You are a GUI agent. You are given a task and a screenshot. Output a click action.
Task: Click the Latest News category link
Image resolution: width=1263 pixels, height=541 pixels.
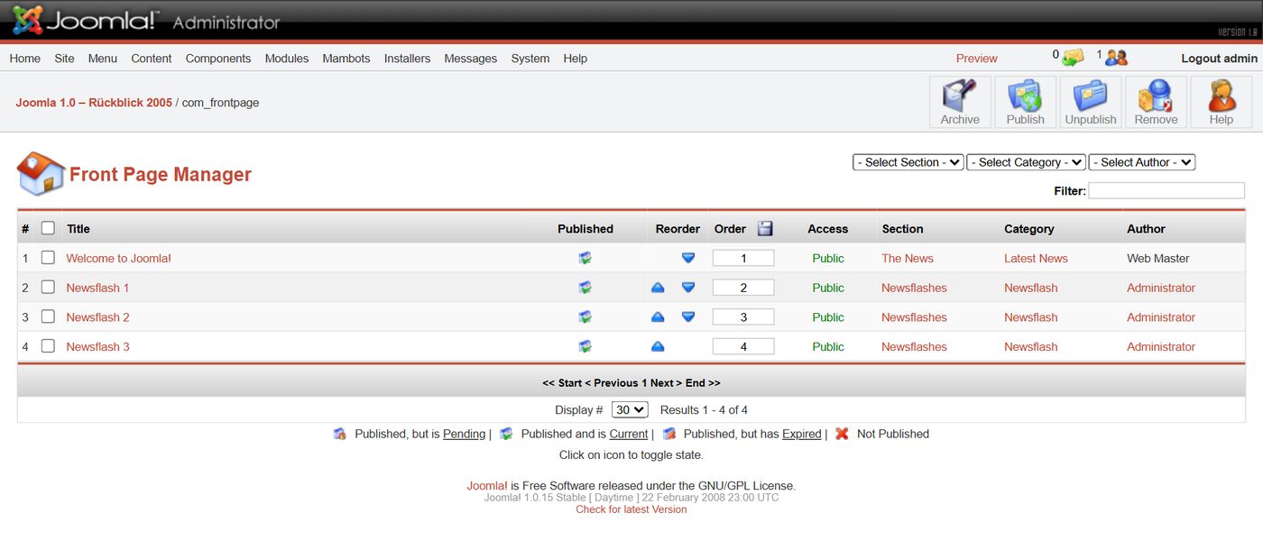click(1036, 258)
